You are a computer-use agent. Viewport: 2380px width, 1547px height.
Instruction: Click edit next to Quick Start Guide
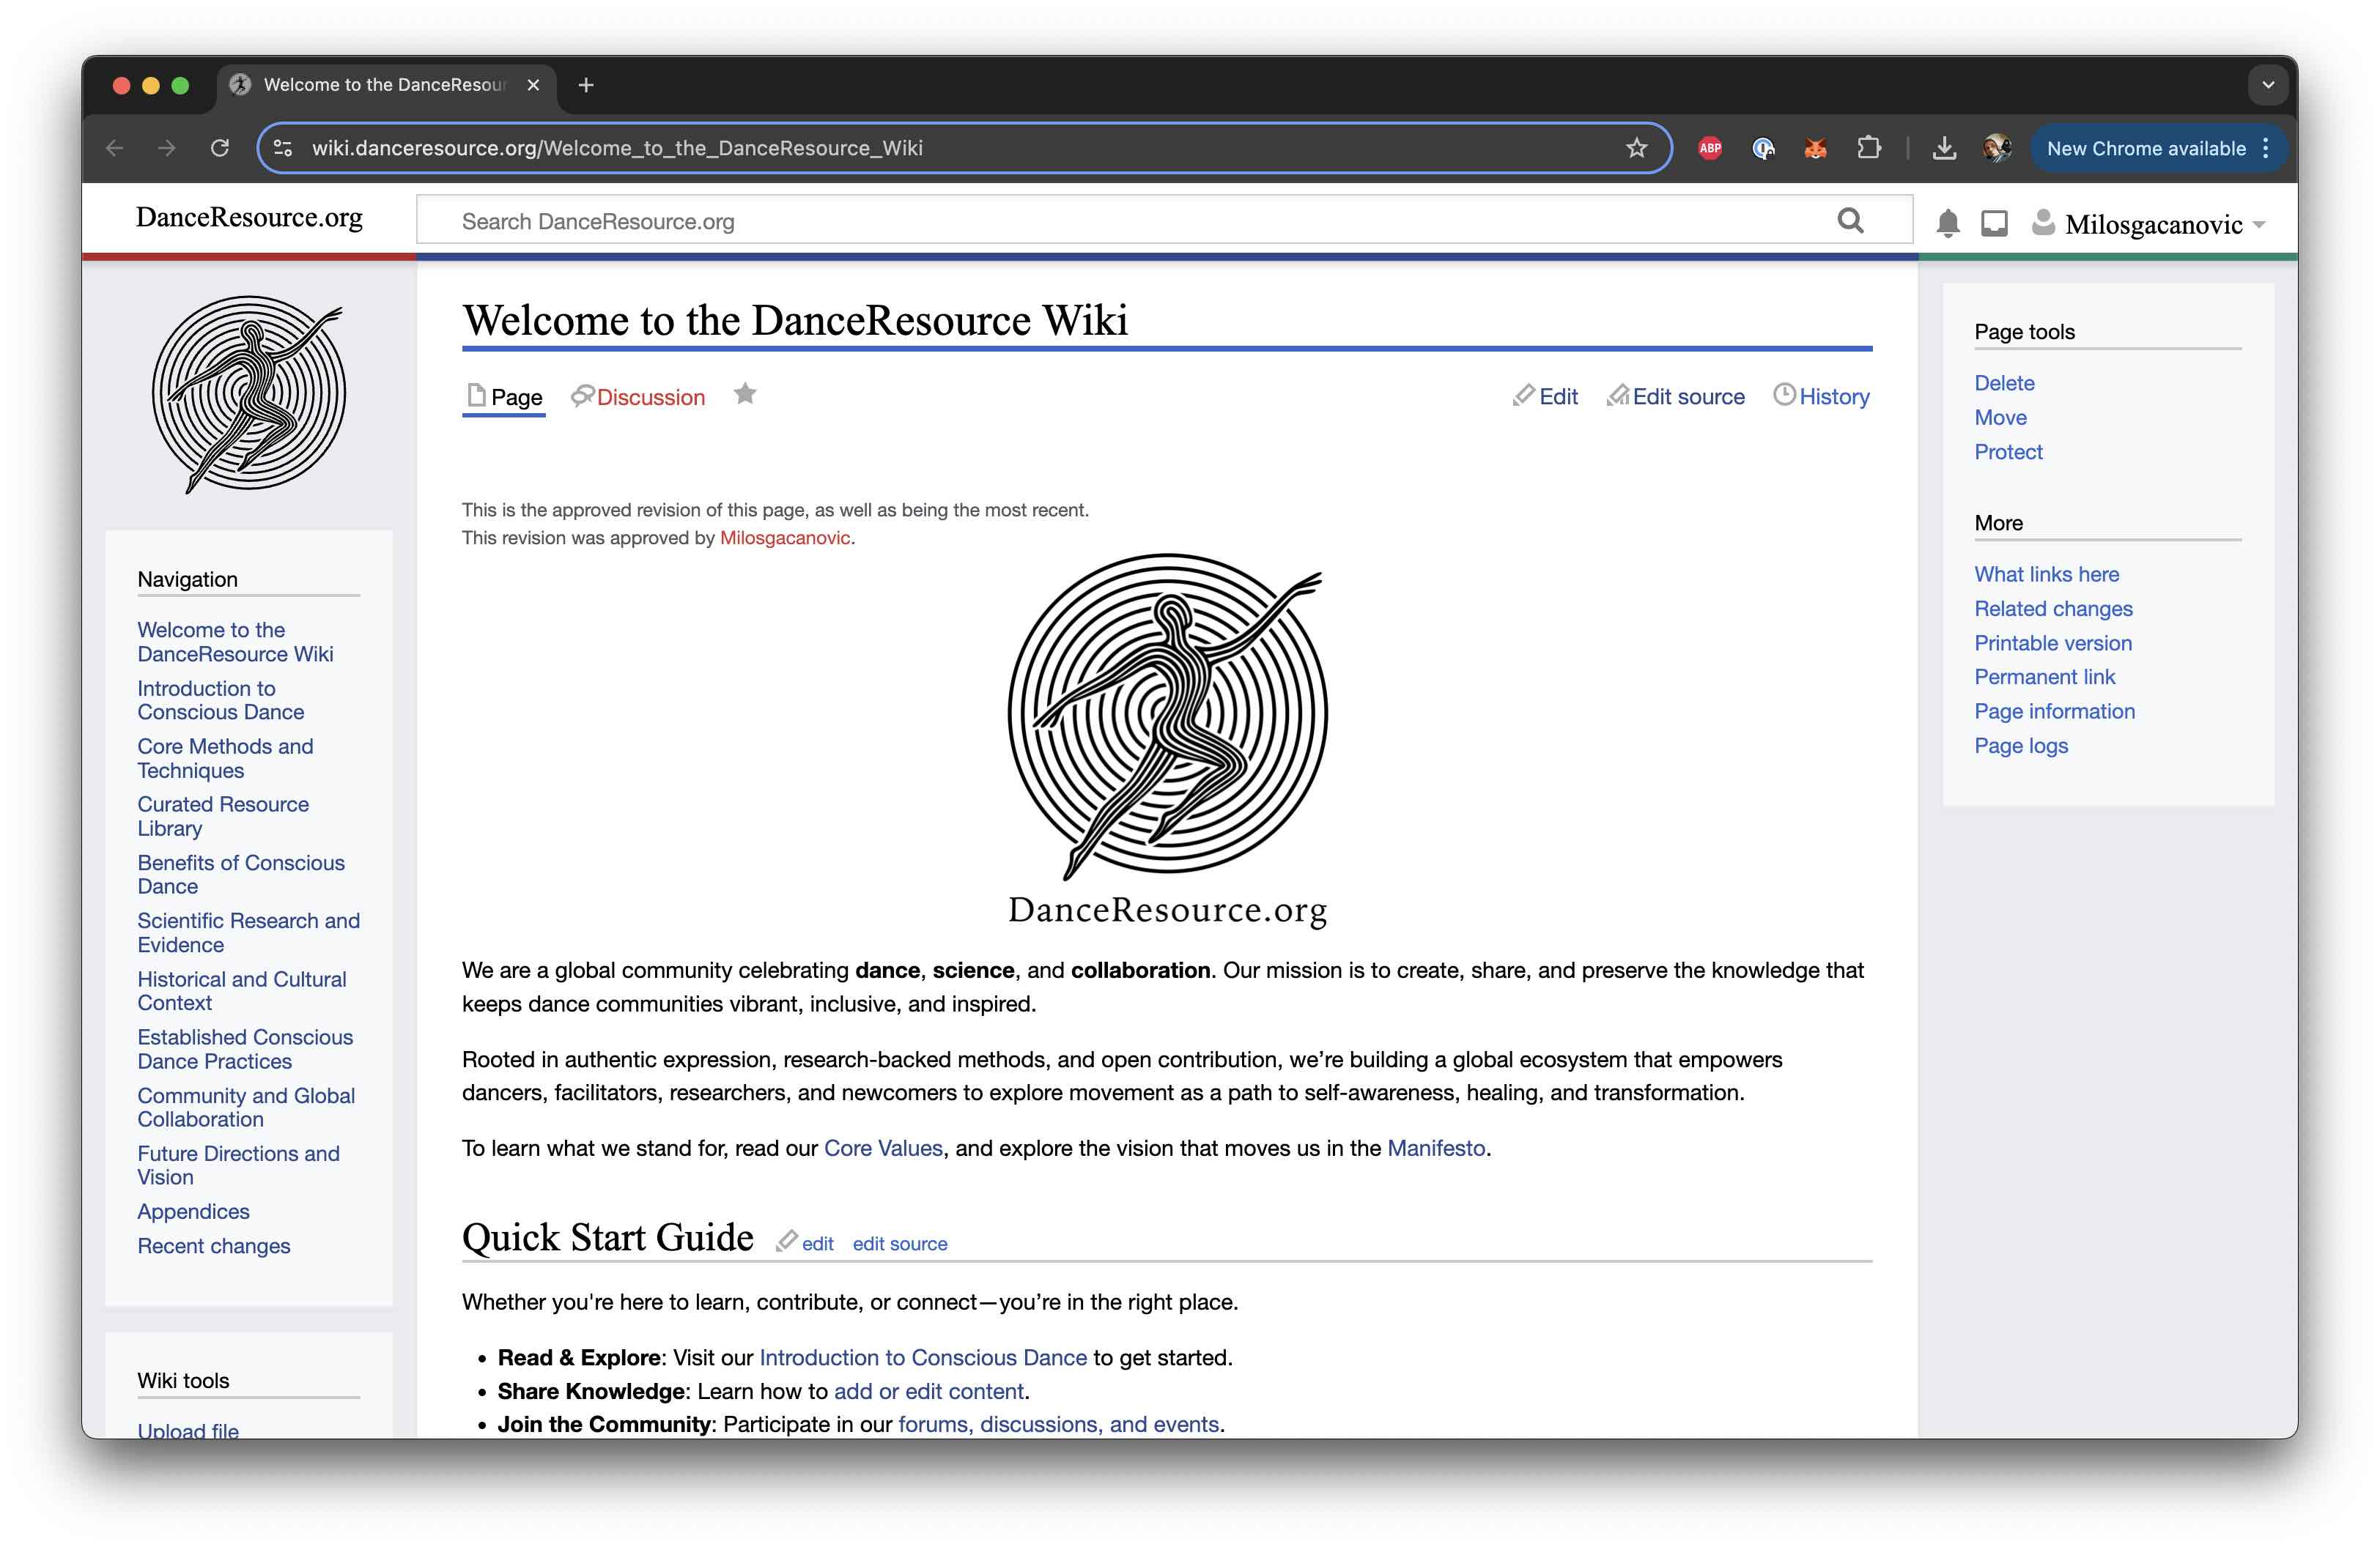pos(817,1243)
